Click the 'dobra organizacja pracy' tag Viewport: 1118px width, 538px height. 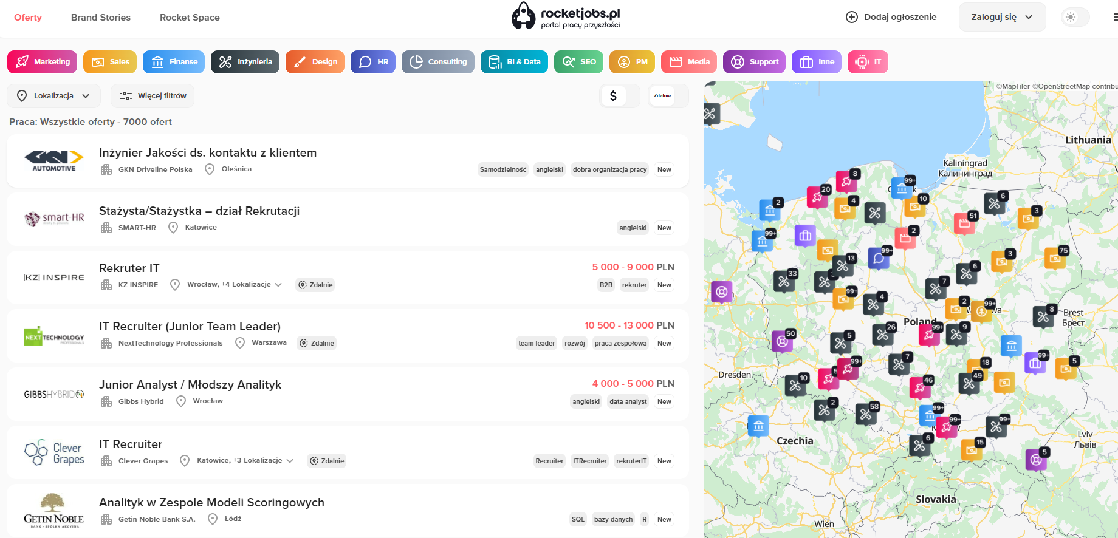pos(610,169)
